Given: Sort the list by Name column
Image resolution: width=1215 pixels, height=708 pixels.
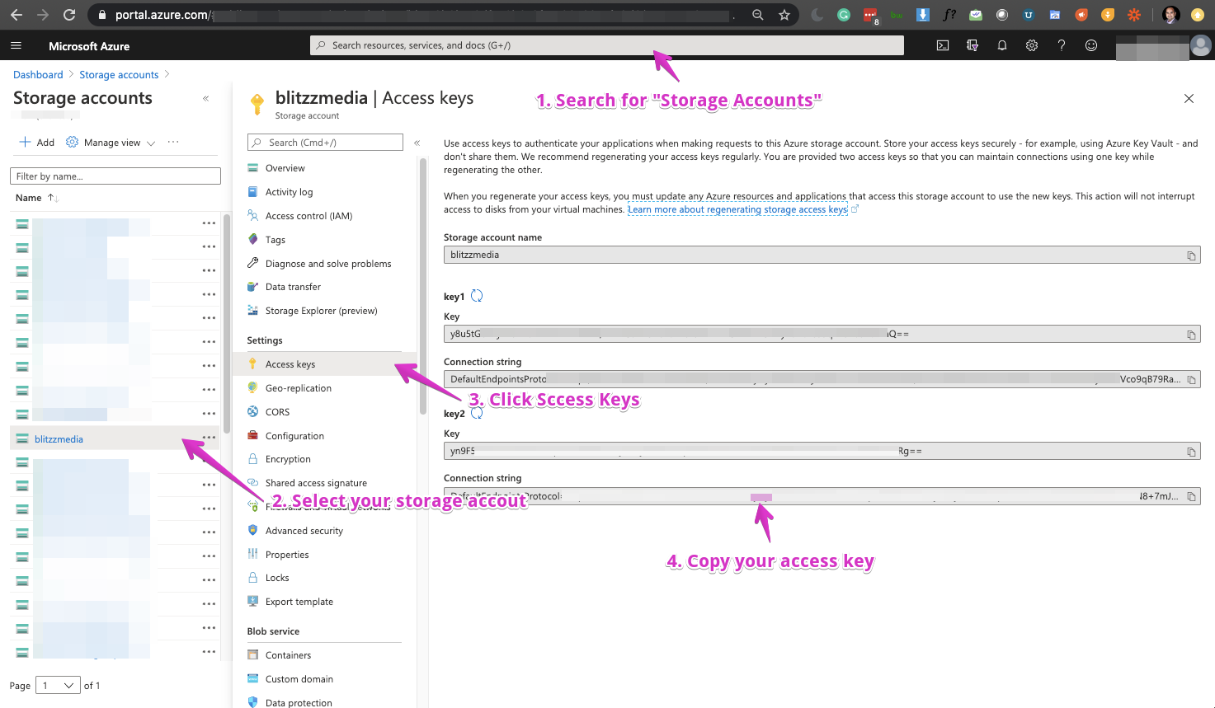Looking at the screenshot, I should 36,198.
